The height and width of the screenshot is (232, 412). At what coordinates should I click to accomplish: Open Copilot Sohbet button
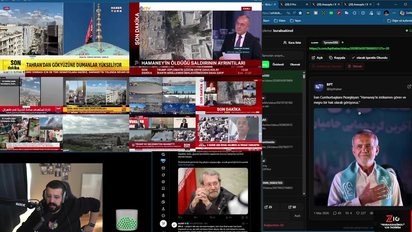click(405, 13)
